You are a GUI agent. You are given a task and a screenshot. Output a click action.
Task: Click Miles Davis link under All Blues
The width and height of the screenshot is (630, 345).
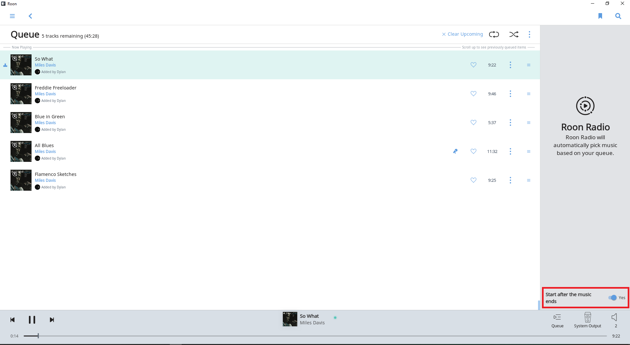(45, 152)
